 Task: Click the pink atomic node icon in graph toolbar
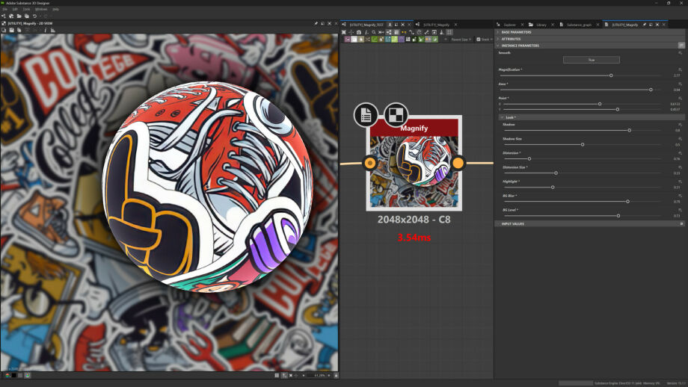coord(347,40)
